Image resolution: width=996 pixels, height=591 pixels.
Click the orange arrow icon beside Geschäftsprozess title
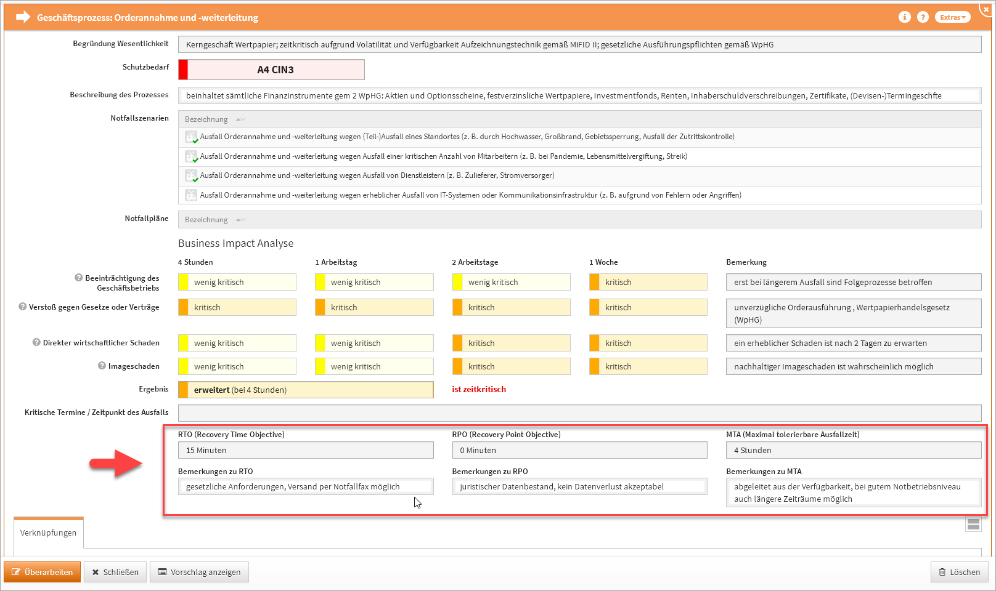[23, 17]
